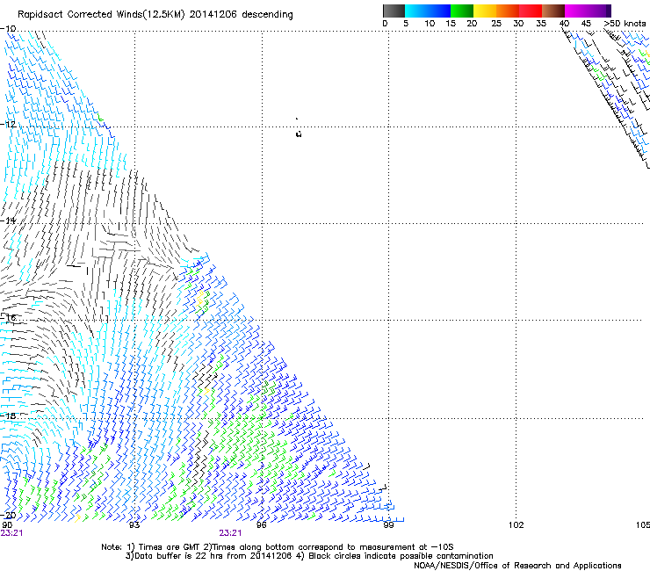
Task: Click the '20' label under the color bar
Action: tap(472, 24)
